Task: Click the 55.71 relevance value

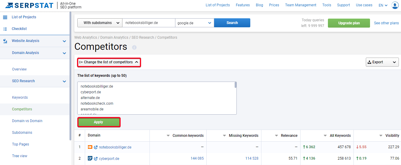Action: point(293,158)
